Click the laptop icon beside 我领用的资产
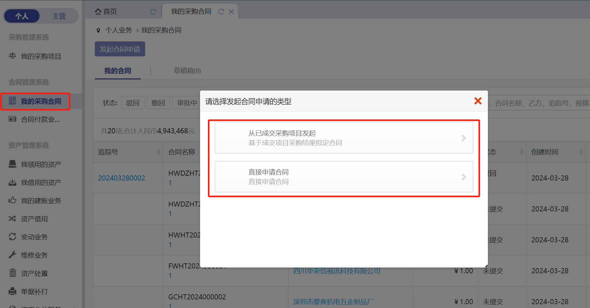This screenshot has height=308, width=590. [12, 164]
